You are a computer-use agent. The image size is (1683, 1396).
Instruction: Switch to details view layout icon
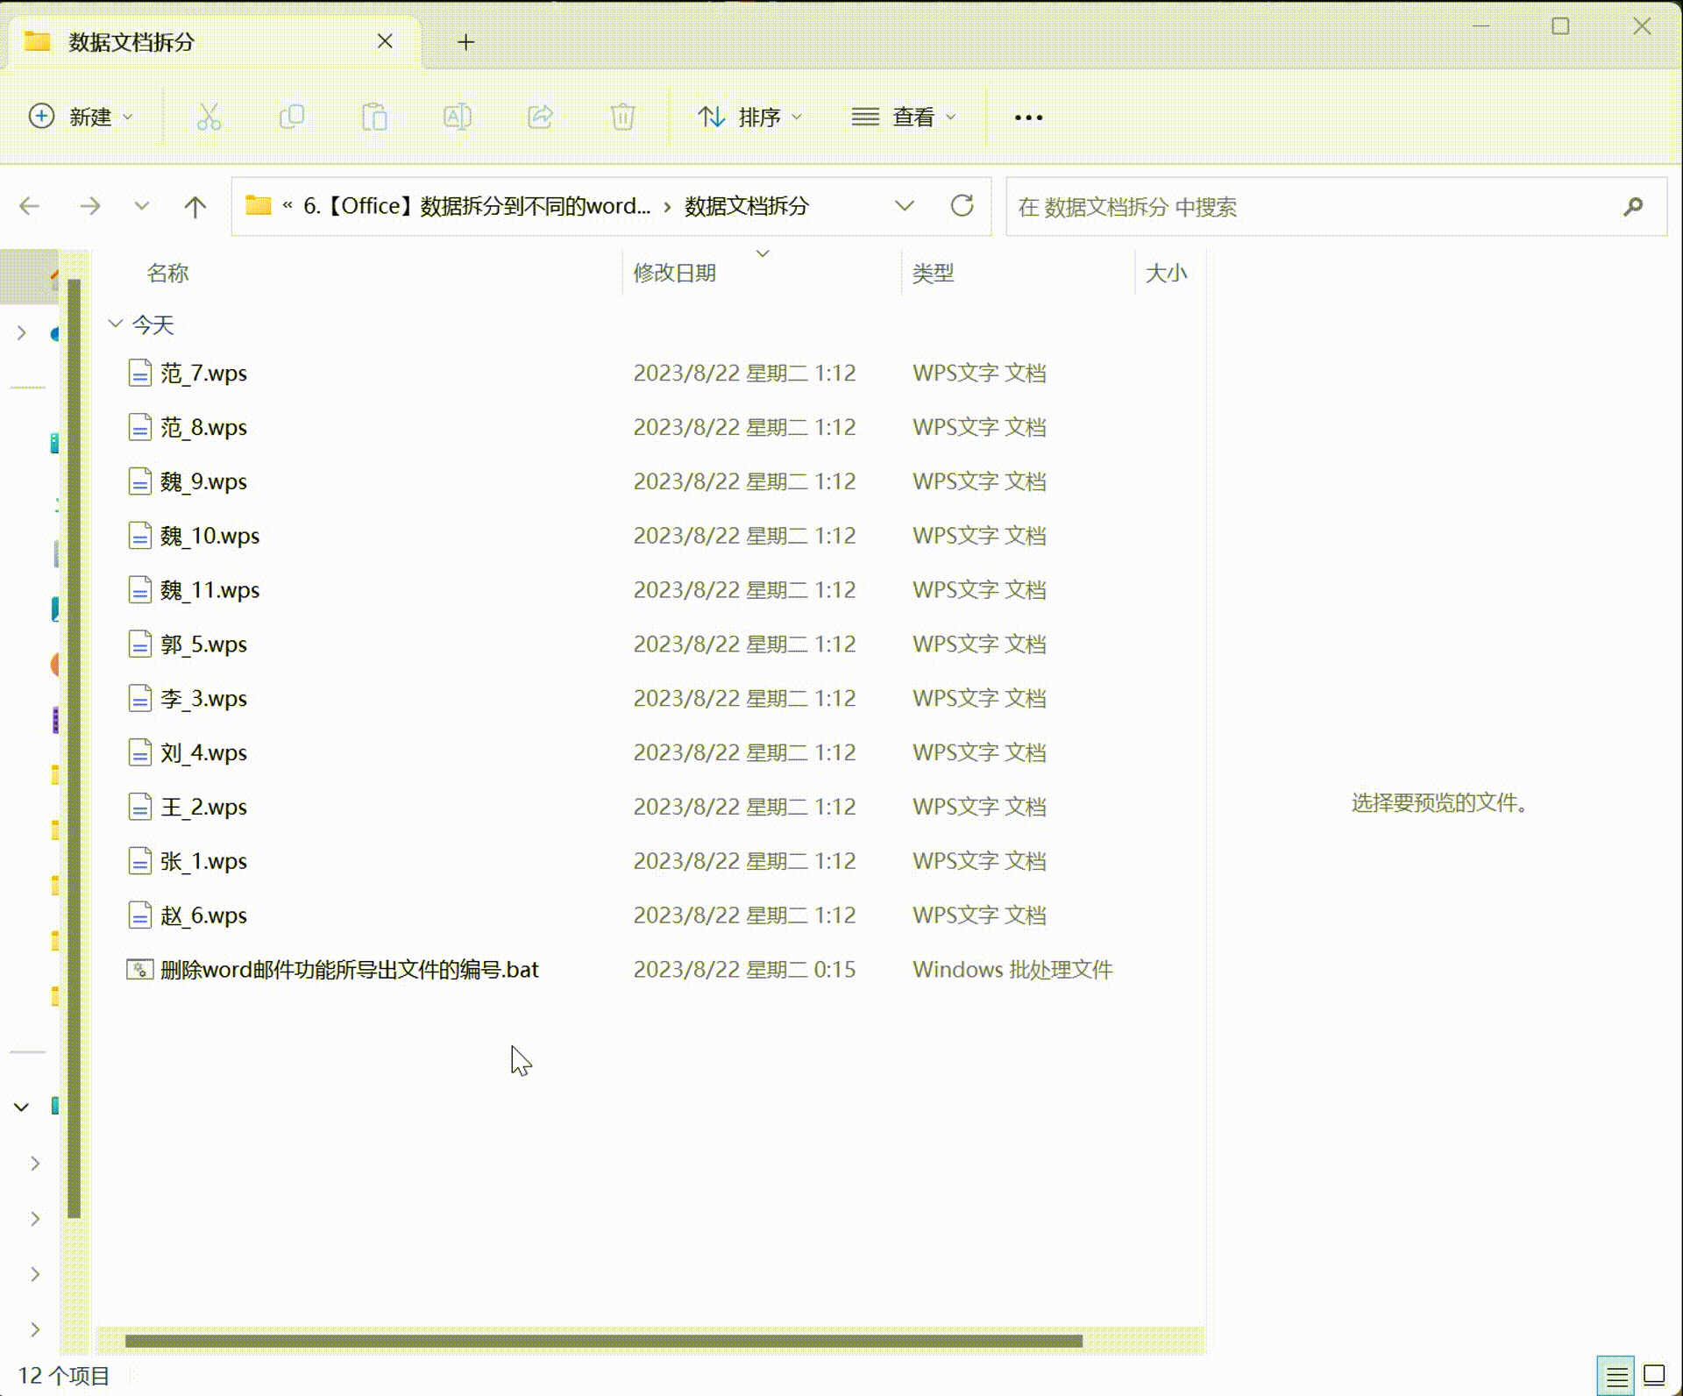[x=1616, y=1375]
